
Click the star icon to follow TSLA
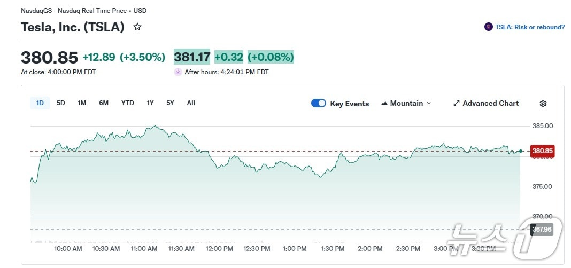(x=137, y=27)
